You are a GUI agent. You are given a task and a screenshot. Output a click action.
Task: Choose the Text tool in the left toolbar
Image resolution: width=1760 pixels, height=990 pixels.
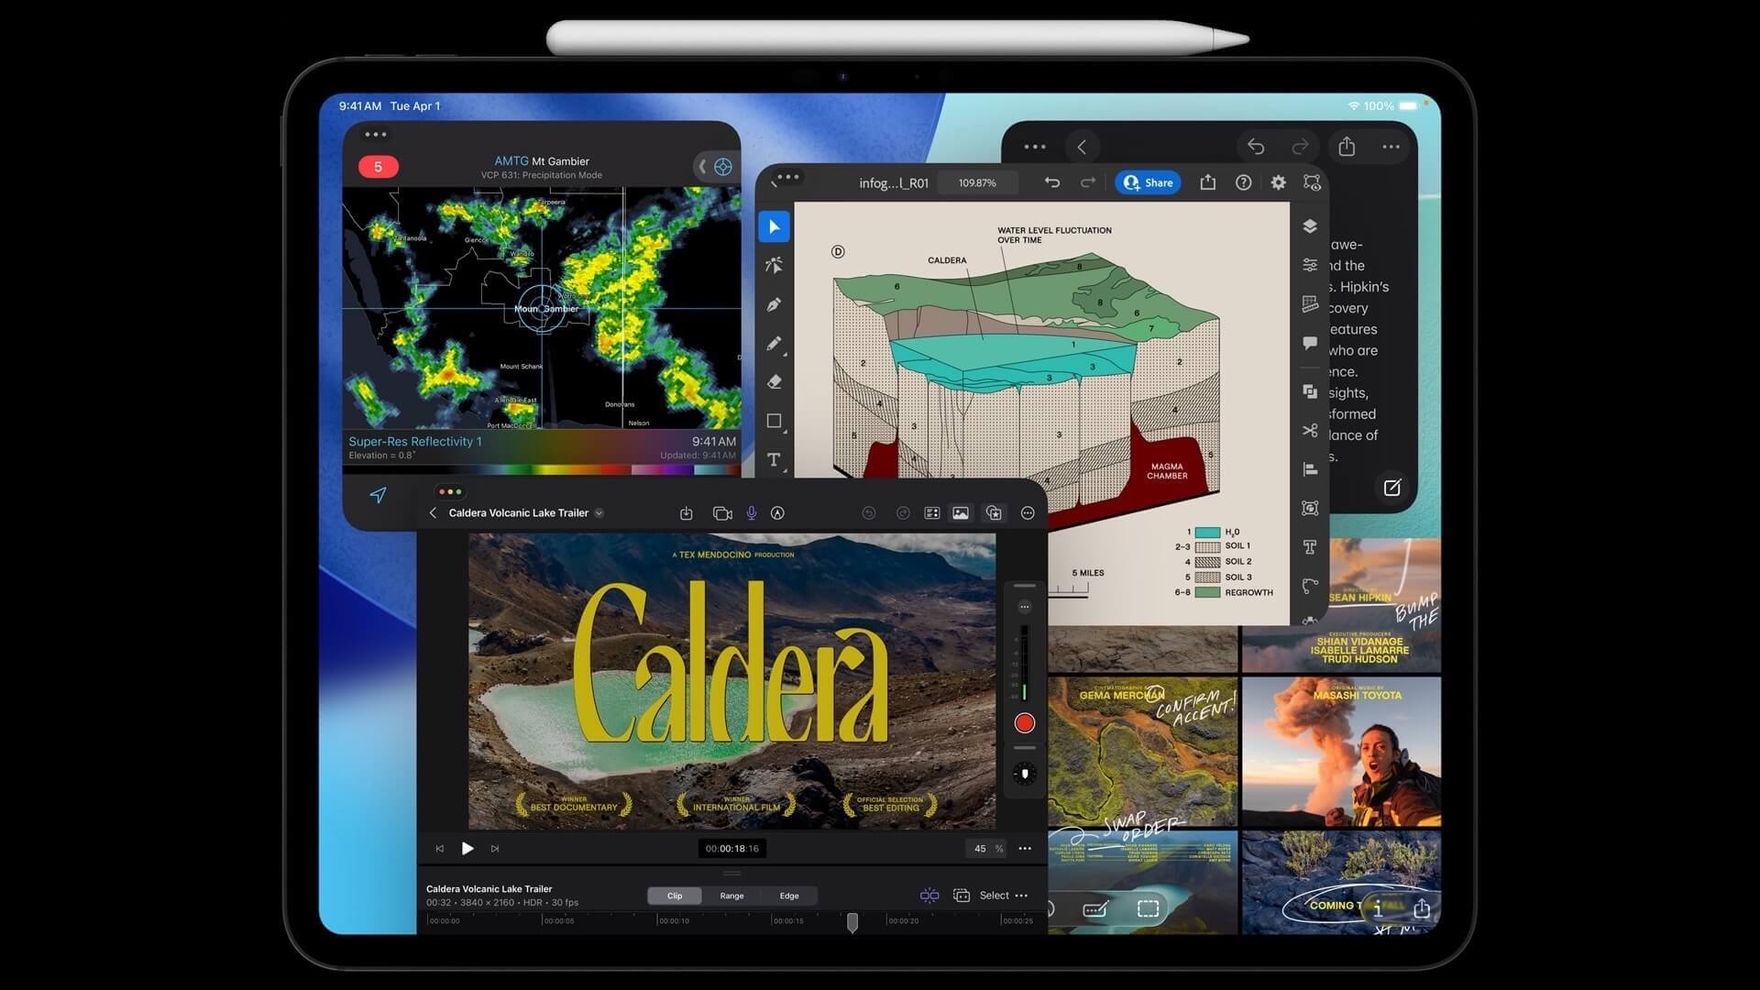click(x=774, y=459)
